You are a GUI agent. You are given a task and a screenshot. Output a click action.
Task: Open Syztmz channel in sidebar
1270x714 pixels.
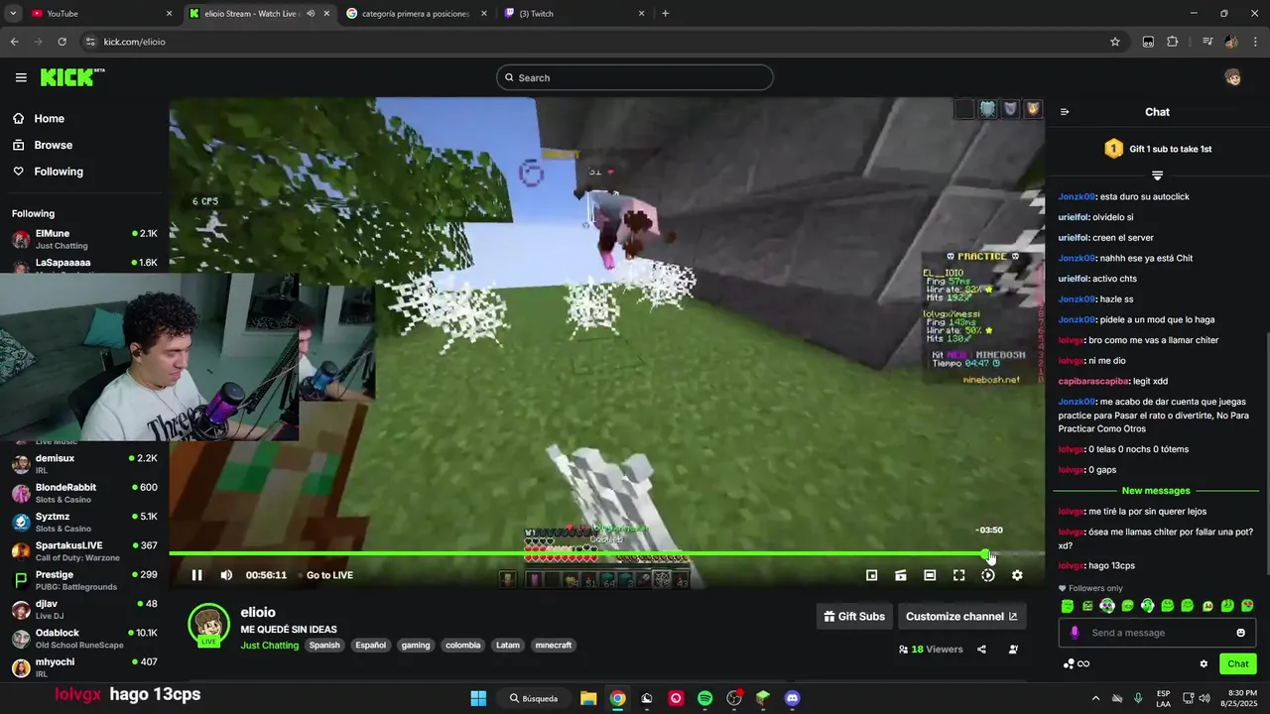pyautogui.click(x=84, y=522)
